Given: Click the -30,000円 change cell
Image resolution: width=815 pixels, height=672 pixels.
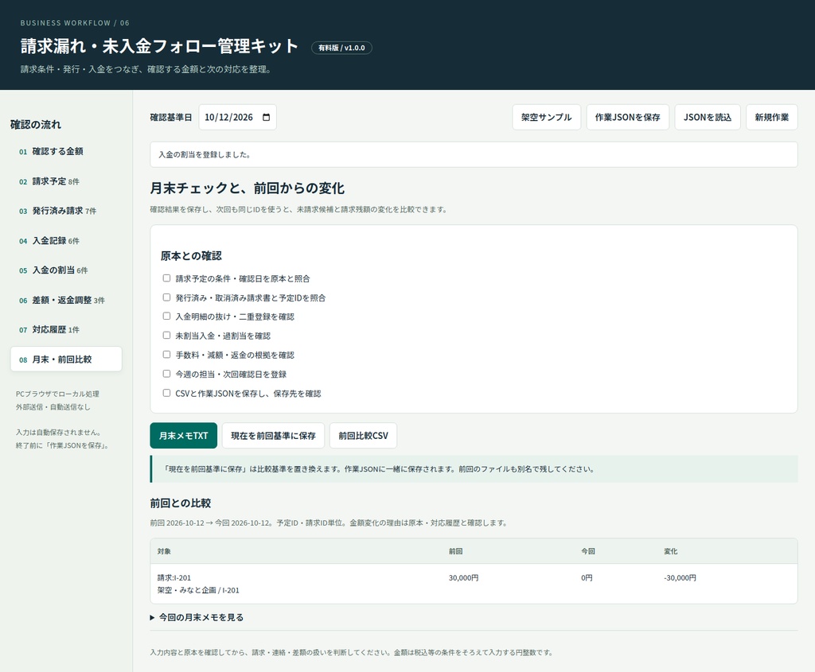Looking at the screenshot, I should (x=680, y=577).
